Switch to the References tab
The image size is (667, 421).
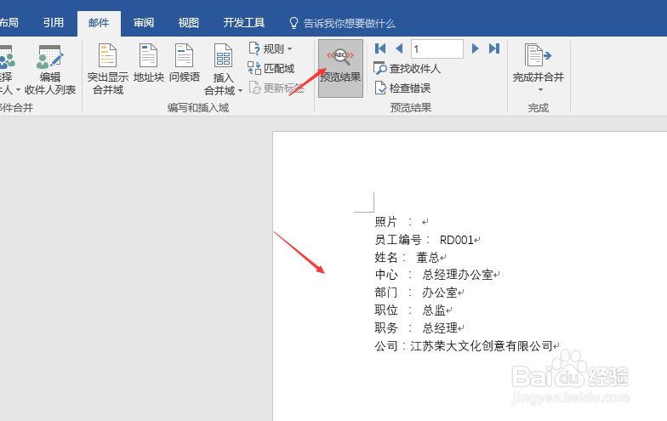[54, 22]
